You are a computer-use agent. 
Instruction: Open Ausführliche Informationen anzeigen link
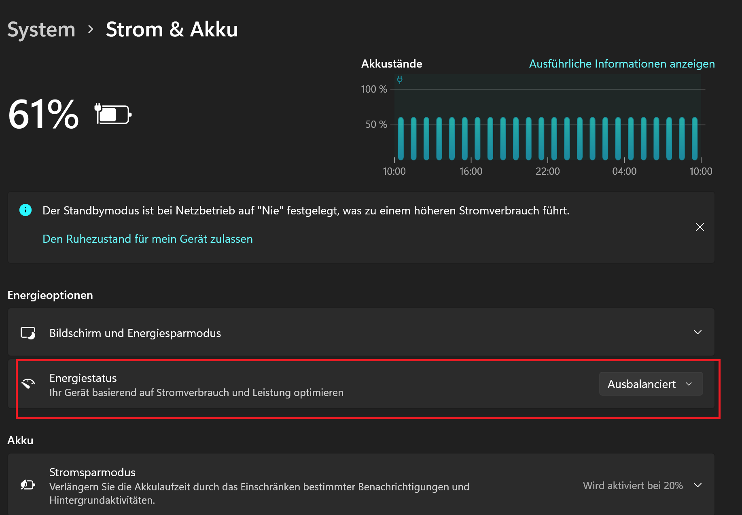tap(621, 64)
